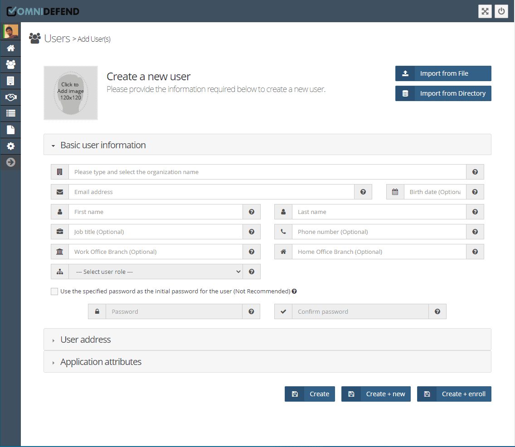Image resolution: width=515 pixels, height=447 pixels.
Task: Open the list icon in the sidebar
Action: point(10,113)
